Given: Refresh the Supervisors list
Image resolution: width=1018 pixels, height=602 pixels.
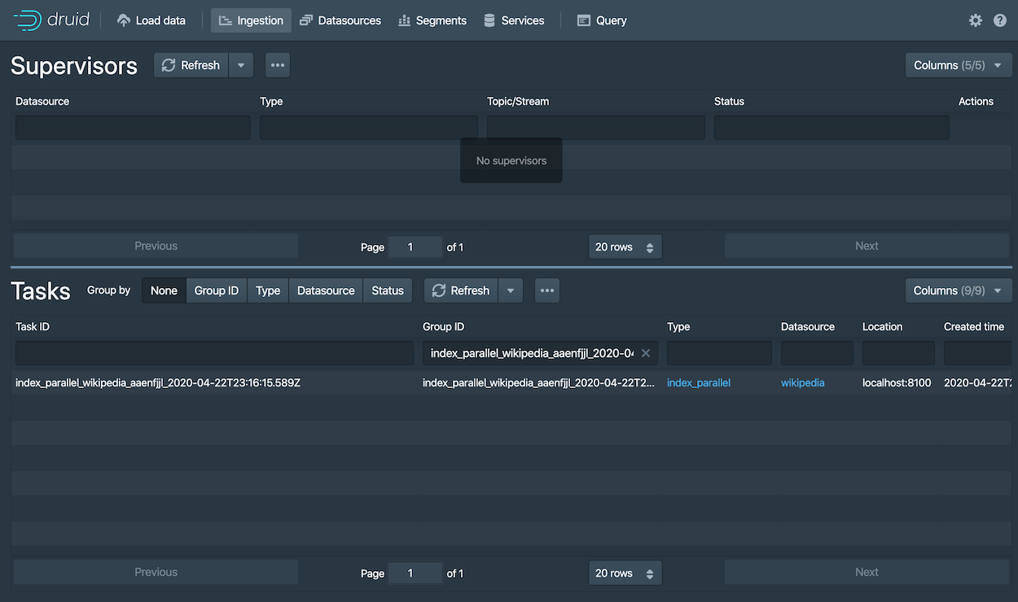Looking at the screenshot, I should (x=191, y=65).
